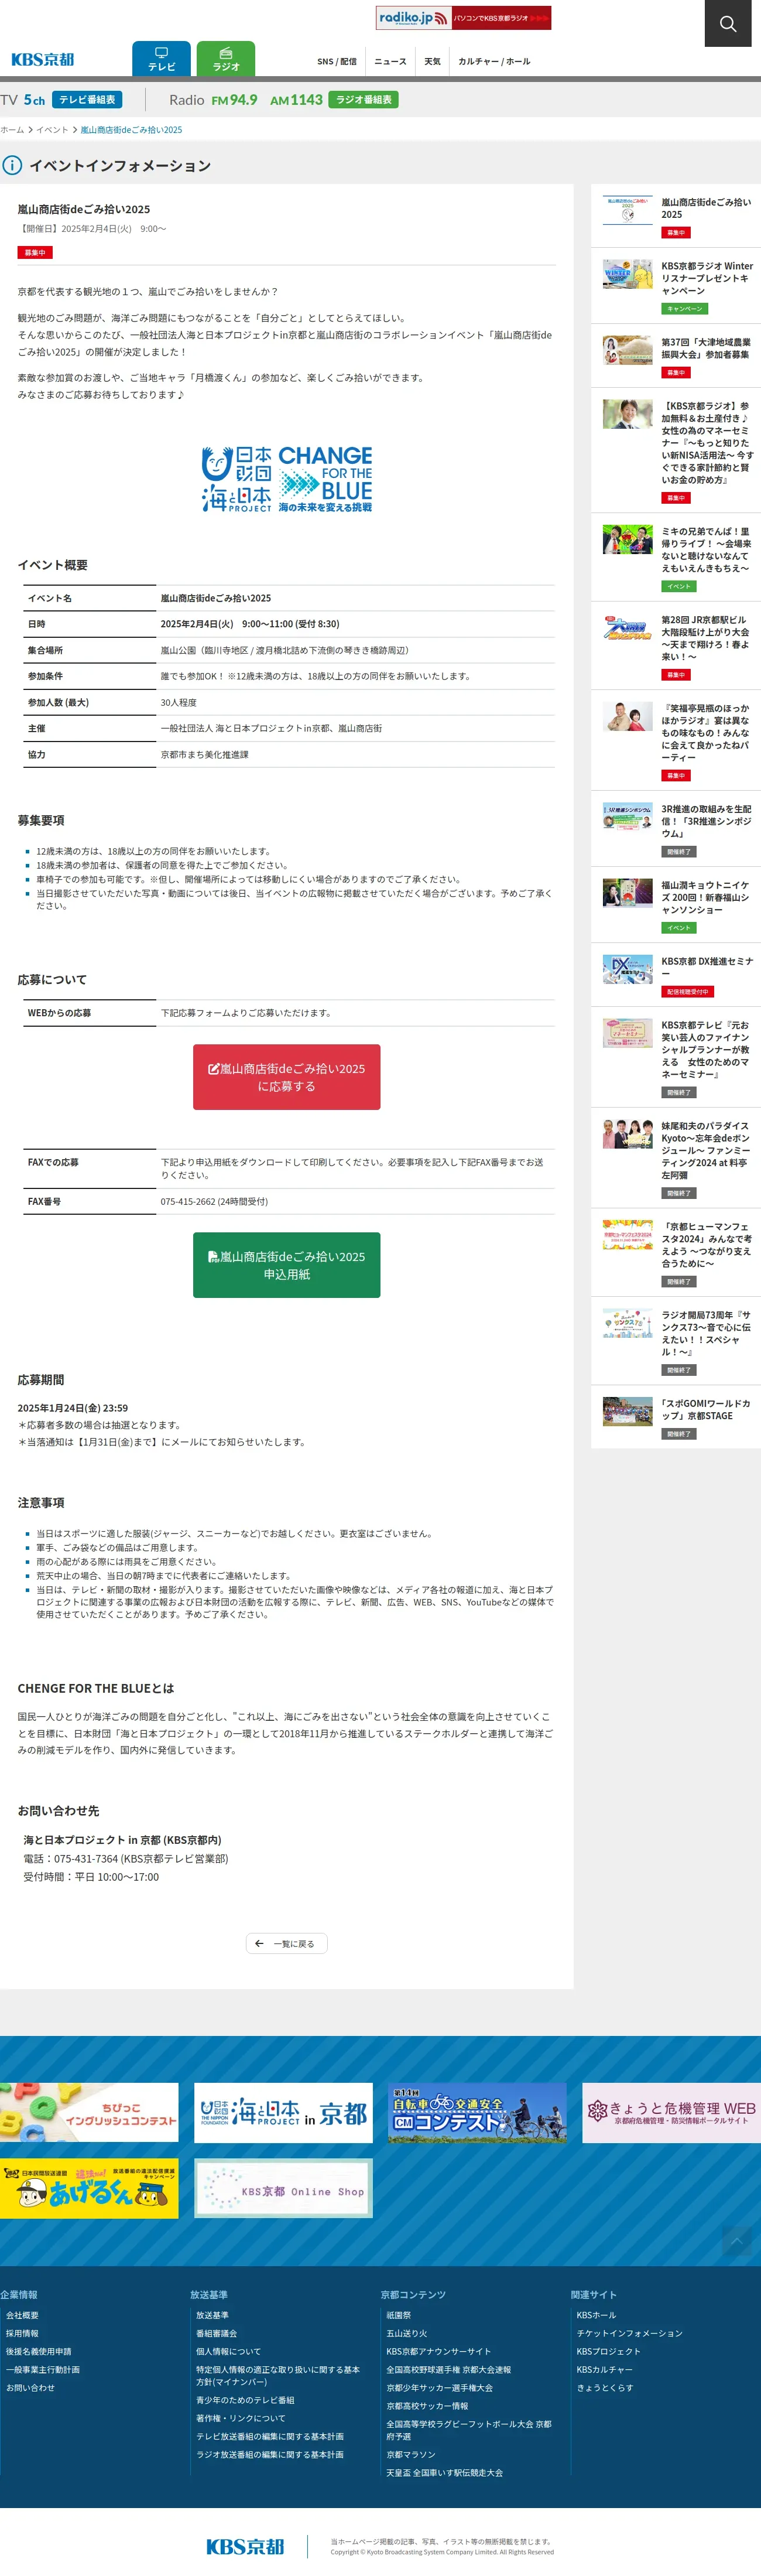Open footer link 京都マラソン
This screenshot has height=2576, width=761.
(411, 2454)
